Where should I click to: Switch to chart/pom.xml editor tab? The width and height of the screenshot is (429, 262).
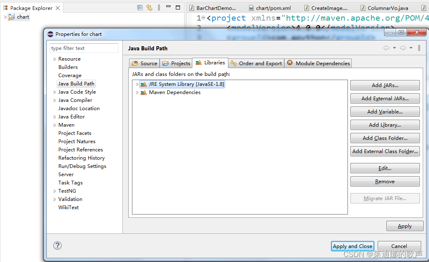[270, 8]
